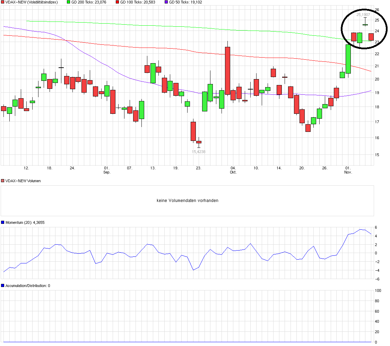Click the 'Accumulation/Distribution: 0' label
Viewport: 390px width, 346px height.
(28, 286)
